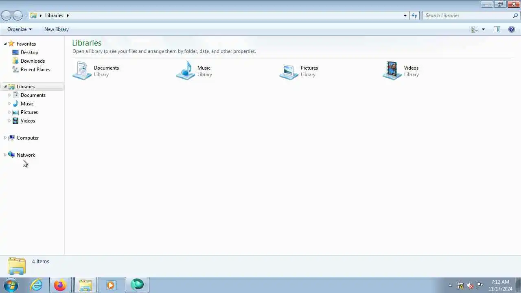
Task: Open the Pictures library icon in main pane
Action: click(289, 71)
